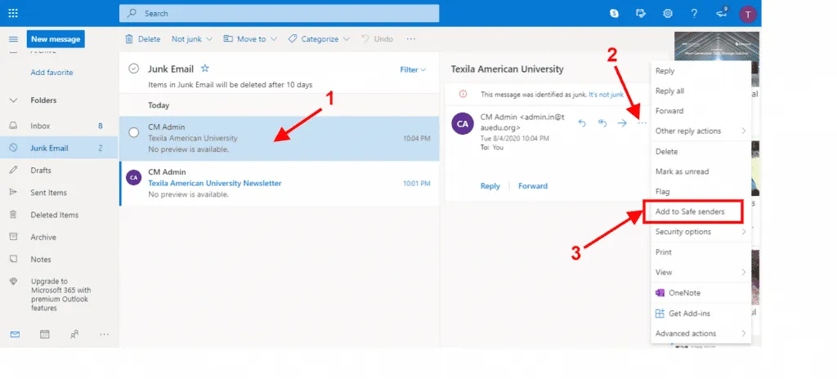Expand Other reply actions submenu
The image size is (837, 382).
point(700,131)
